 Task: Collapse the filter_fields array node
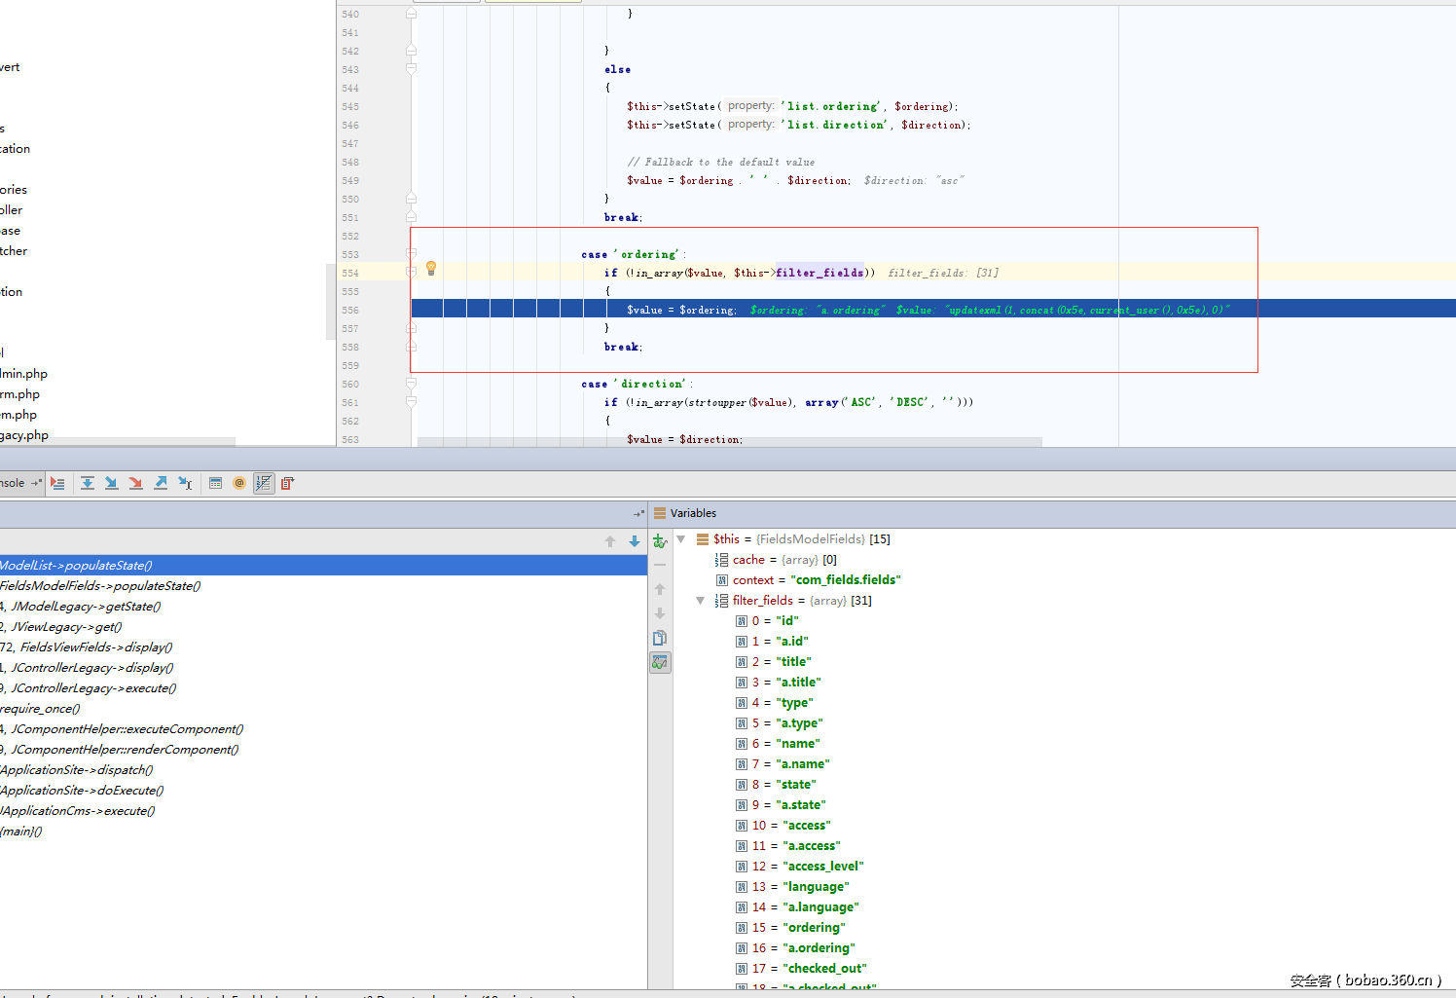(700, 601)
